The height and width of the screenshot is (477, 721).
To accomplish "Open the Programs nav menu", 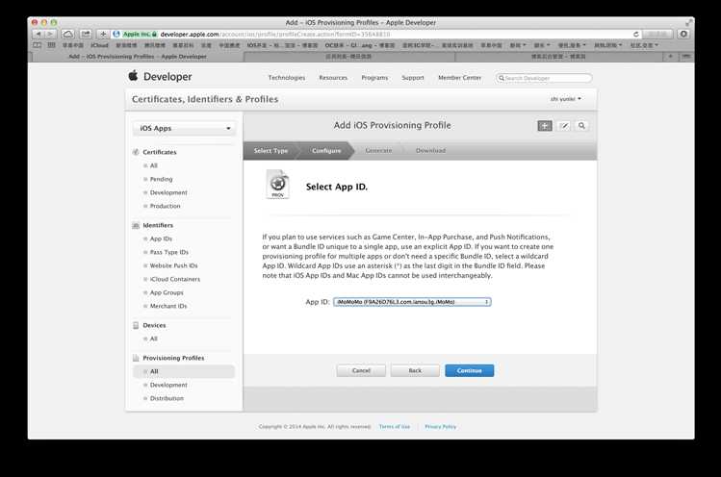I will click(x=374, y=78).
